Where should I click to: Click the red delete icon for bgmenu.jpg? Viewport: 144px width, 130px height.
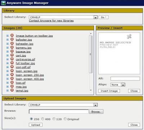tap(12, 47)
